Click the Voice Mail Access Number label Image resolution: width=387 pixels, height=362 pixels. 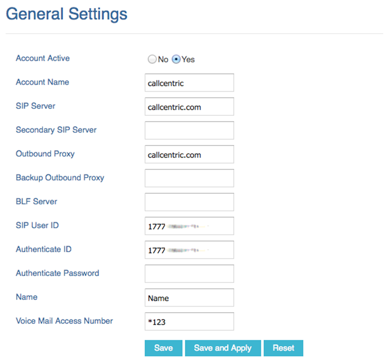(64, 321)
